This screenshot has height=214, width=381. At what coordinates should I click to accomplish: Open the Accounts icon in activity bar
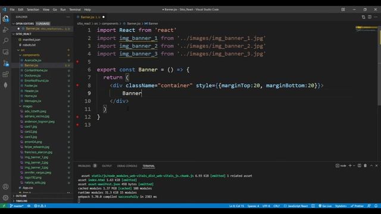click(x=5, y=187)
